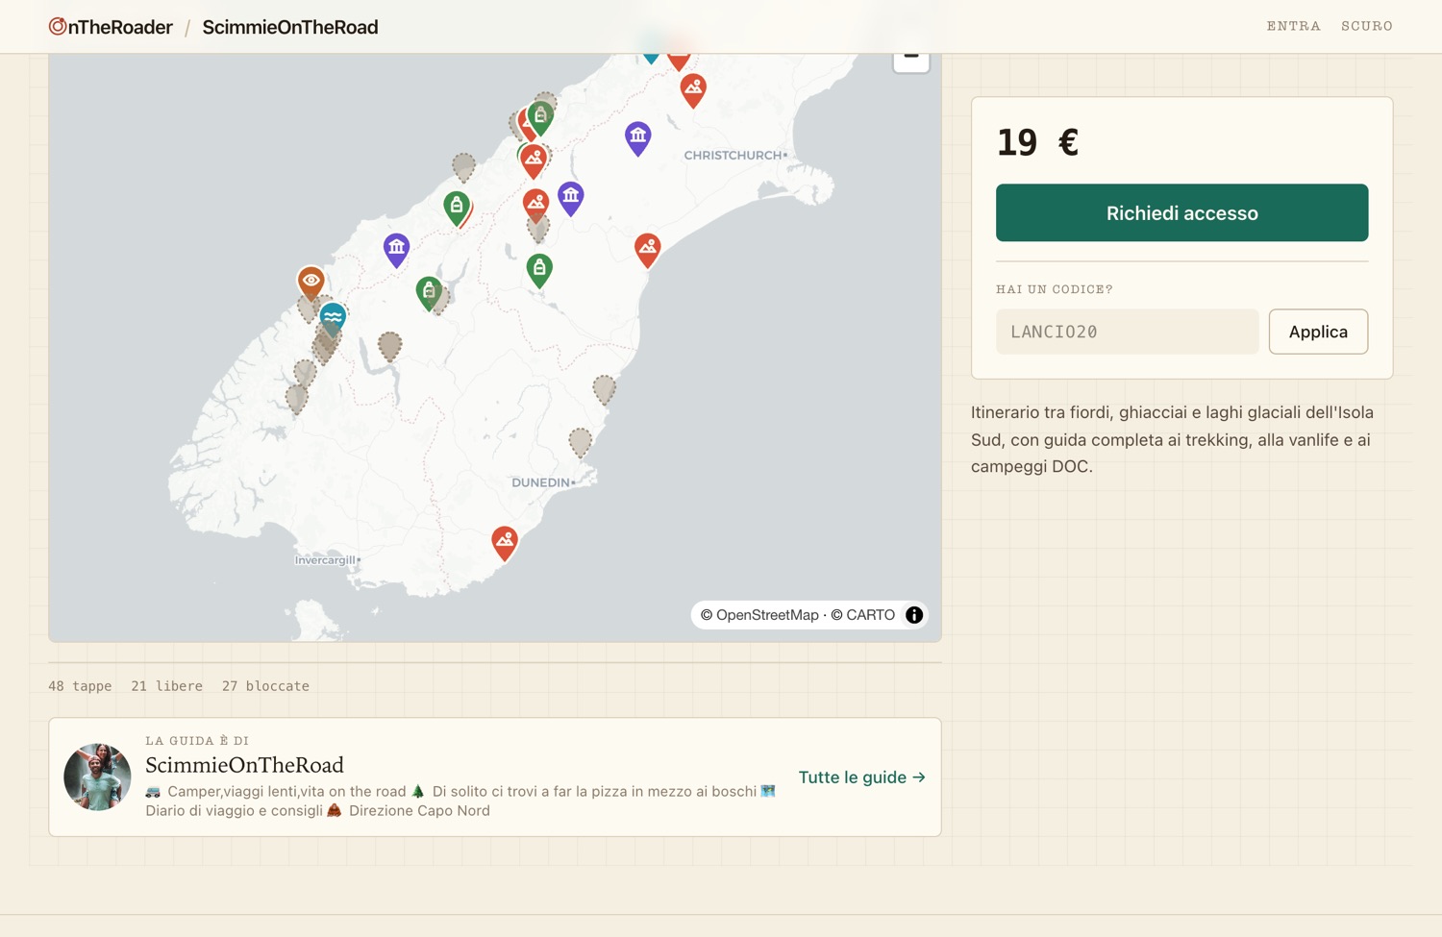Click the ScimmieOnTheRoad author avatar

coord(97,777)
